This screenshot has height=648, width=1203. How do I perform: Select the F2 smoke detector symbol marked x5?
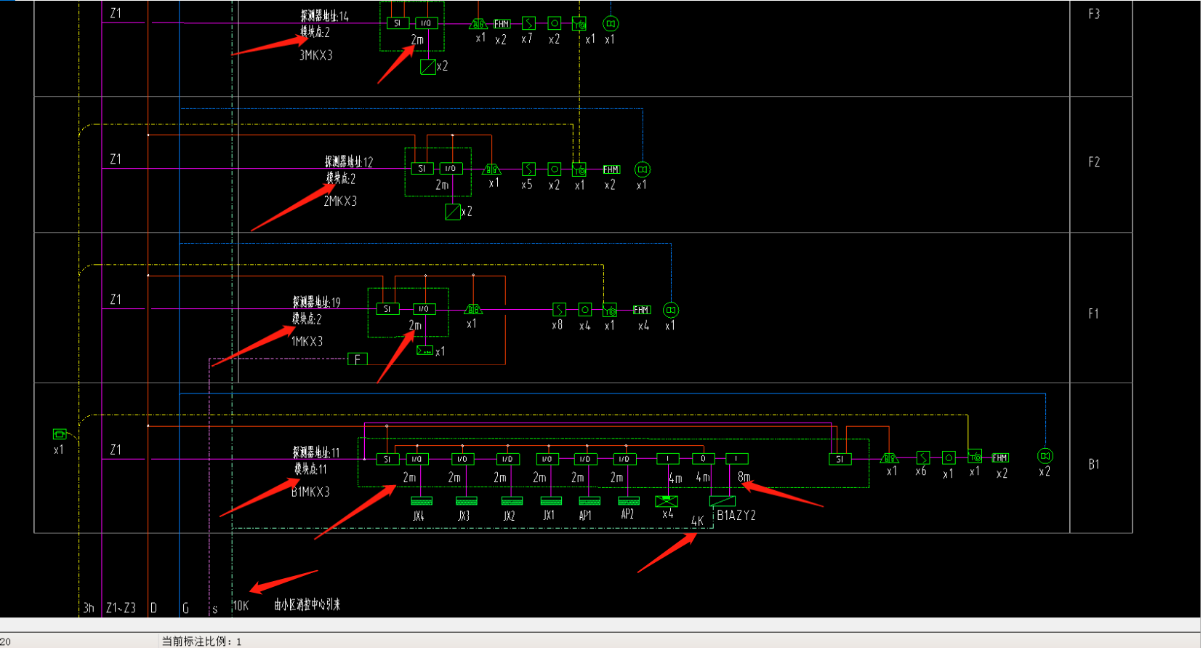point(528,169)
